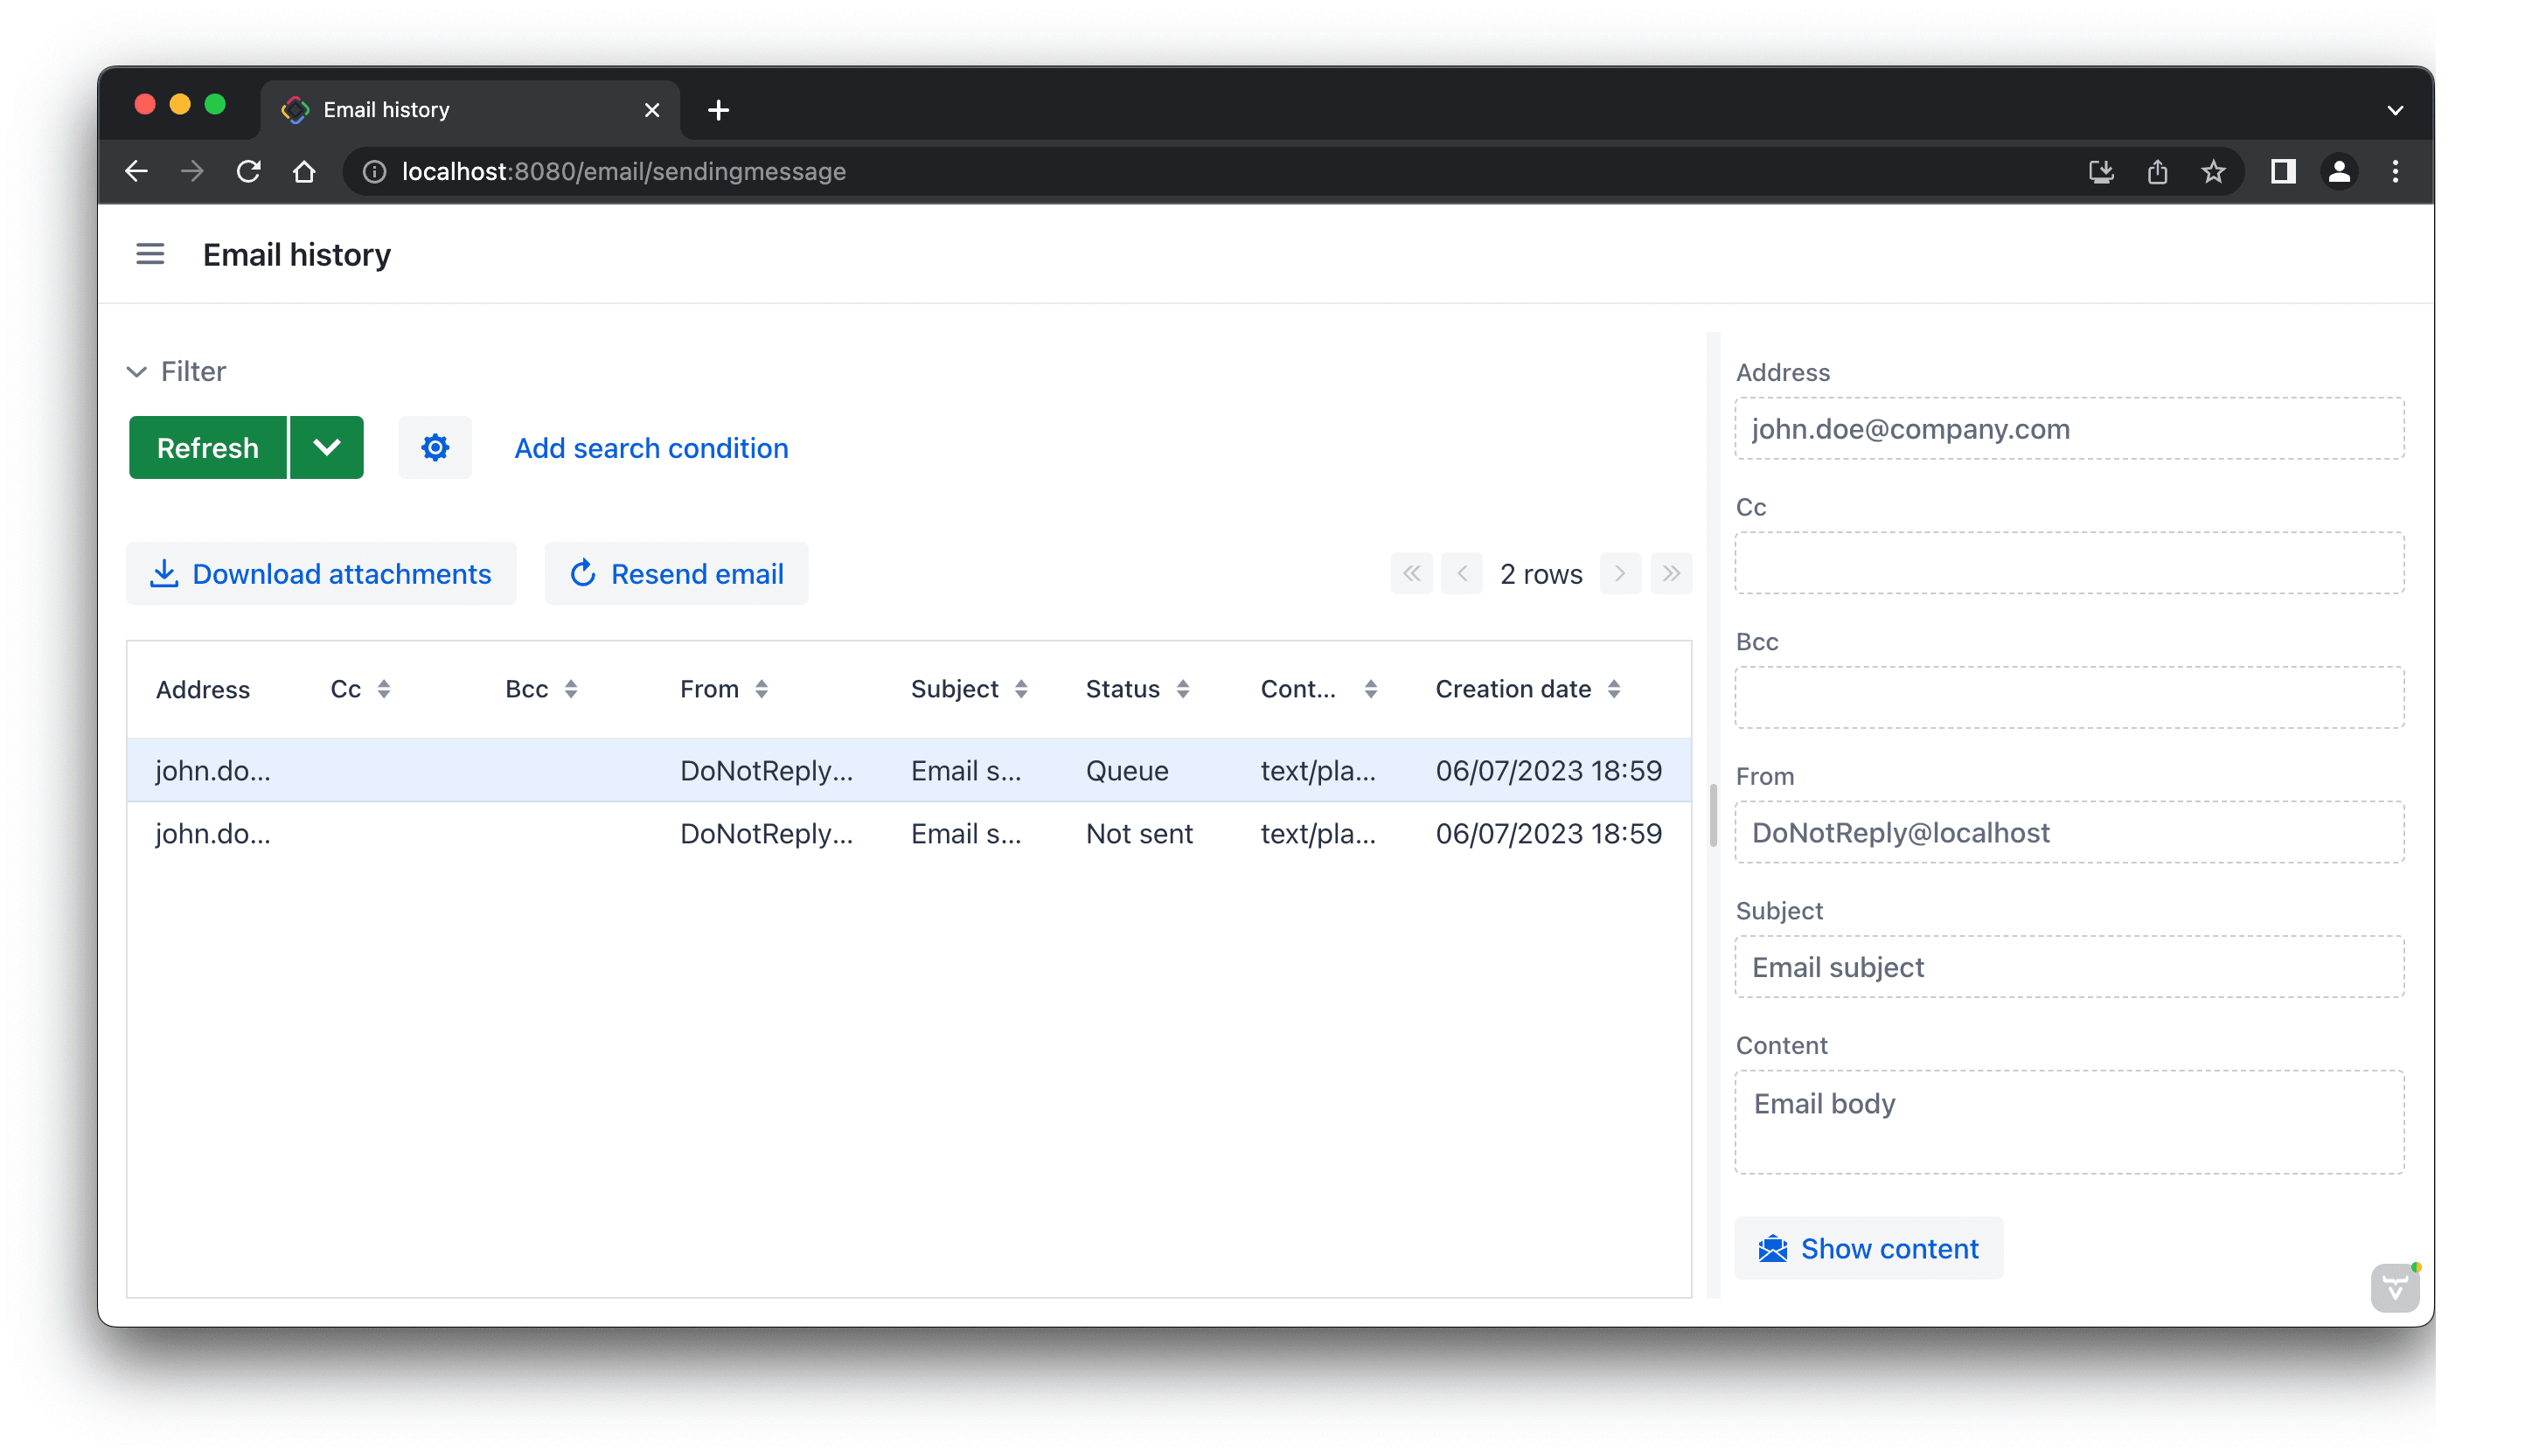Open the hamburger navigation menu
This screenshot has width=2532, height=1456.
pos(150,254)
